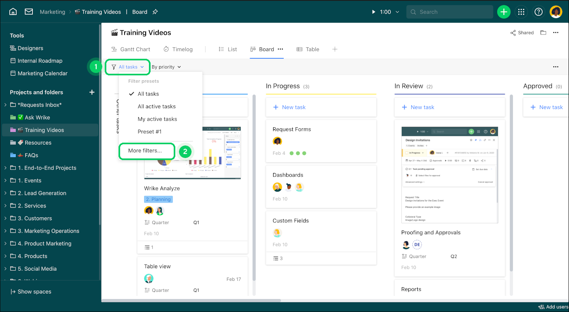Click the green plus create button
Screen dimensions: 569x312
pos(504,12)
